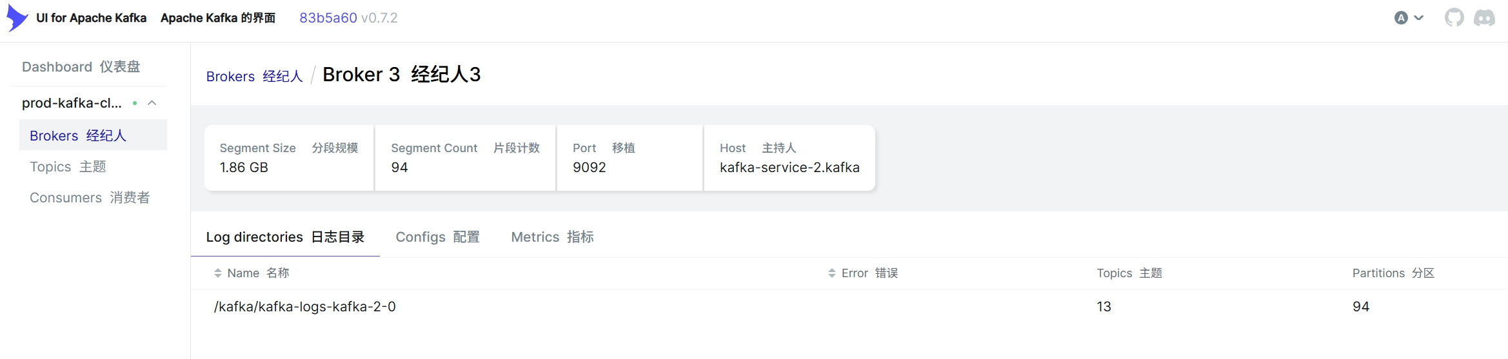
Task: Go back via Brokers breadcrumb link
Action: pyautogui.click(x=254, y=77)
